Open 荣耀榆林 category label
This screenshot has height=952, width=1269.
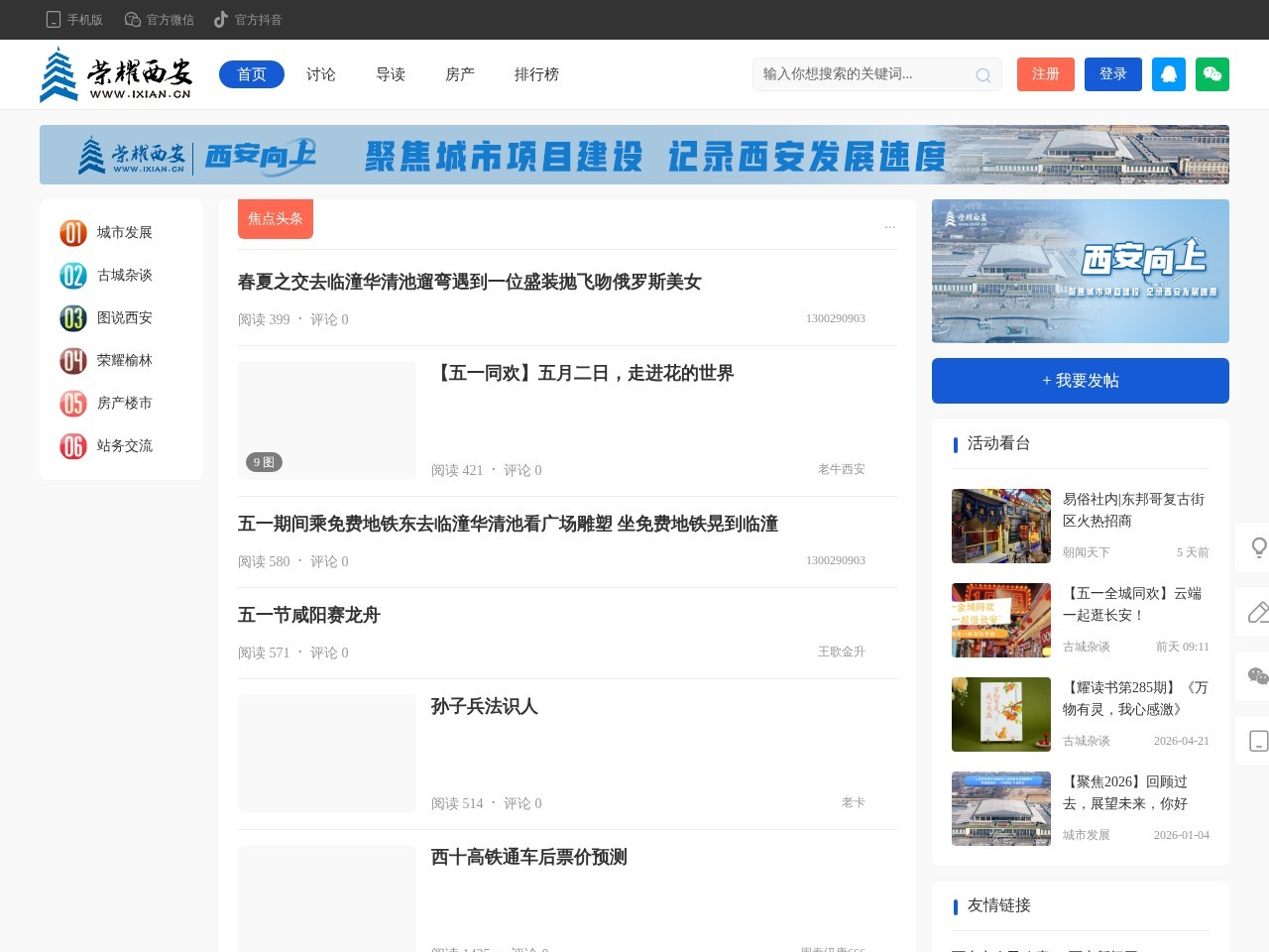pos(125,361)
